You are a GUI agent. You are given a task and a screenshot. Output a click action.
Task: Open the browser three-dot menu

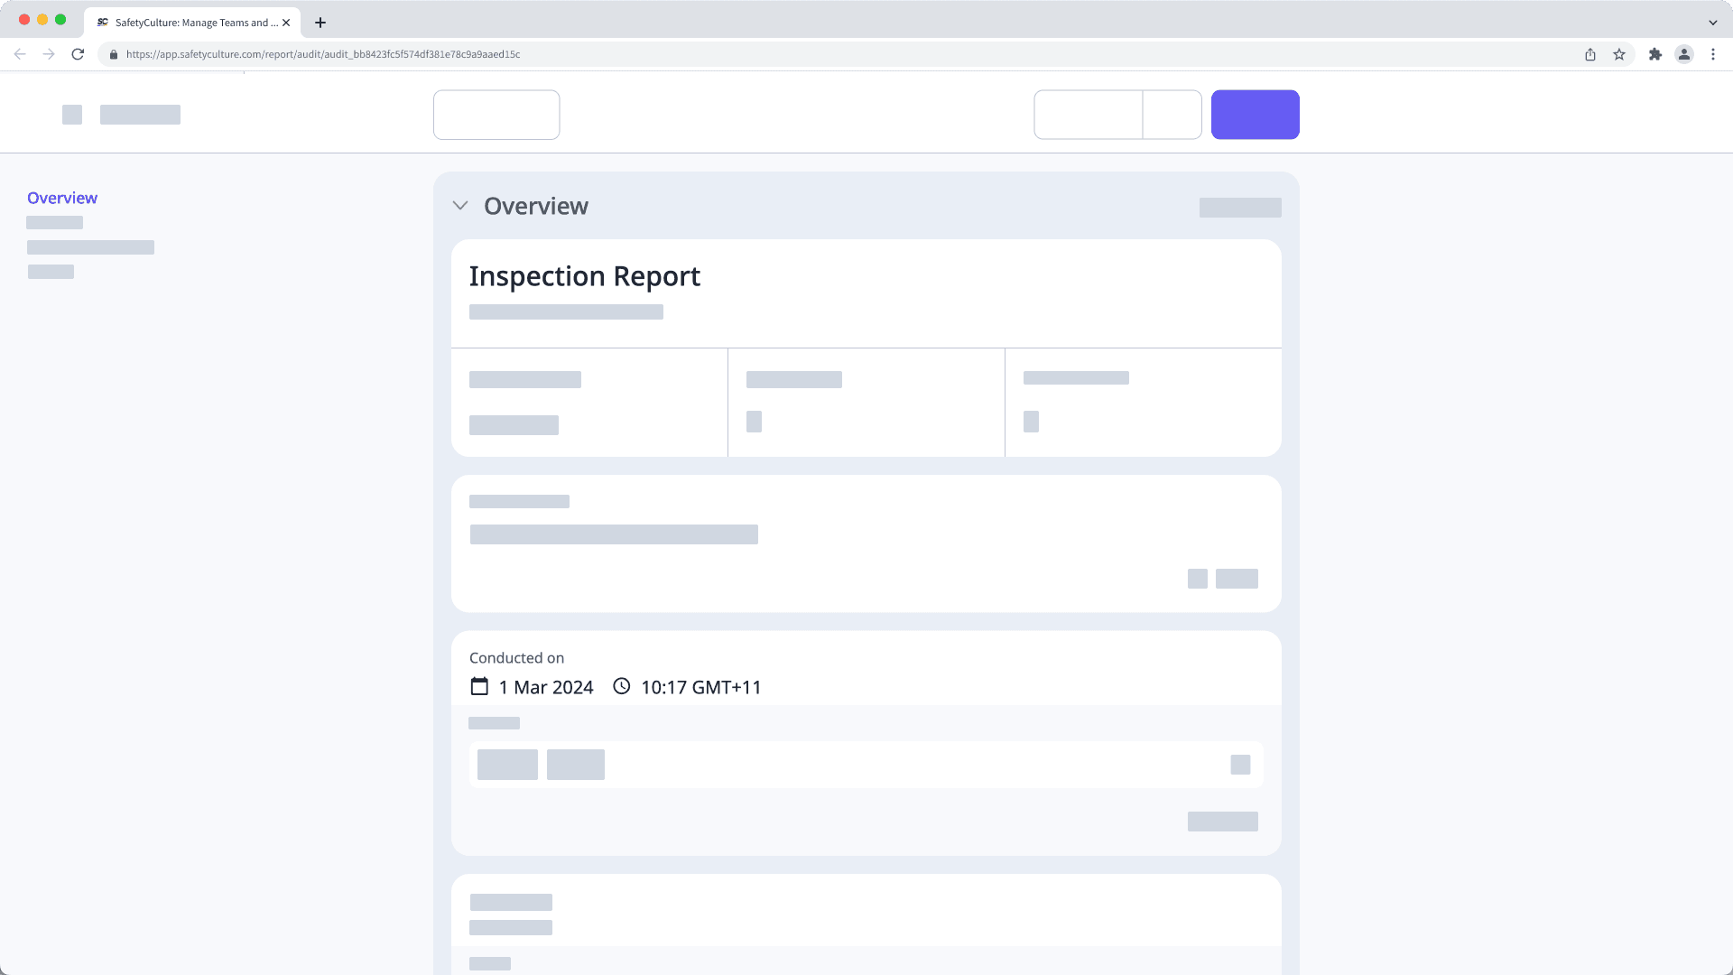(x=1713, y=54)
